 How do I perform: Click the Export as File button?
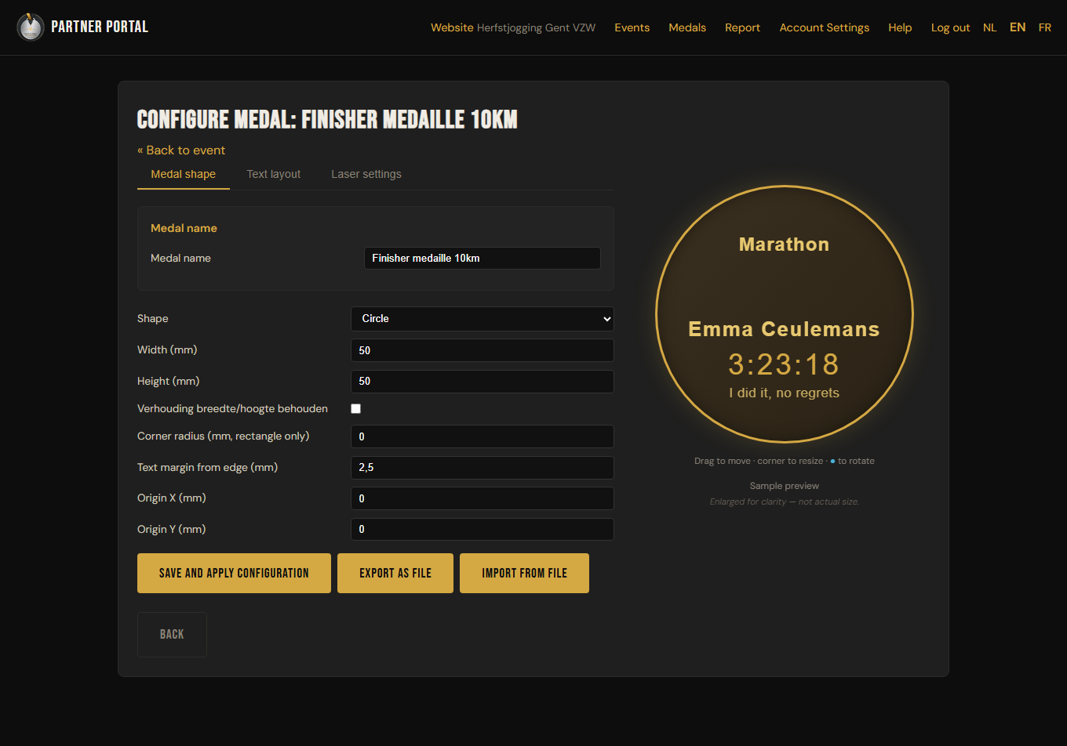pyautogui.click(x=395, y=573)
